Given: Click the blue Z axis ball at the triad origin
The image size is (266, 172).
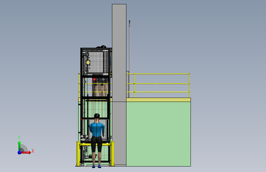Looking at the screenshot, I should [x=20, y=152].
